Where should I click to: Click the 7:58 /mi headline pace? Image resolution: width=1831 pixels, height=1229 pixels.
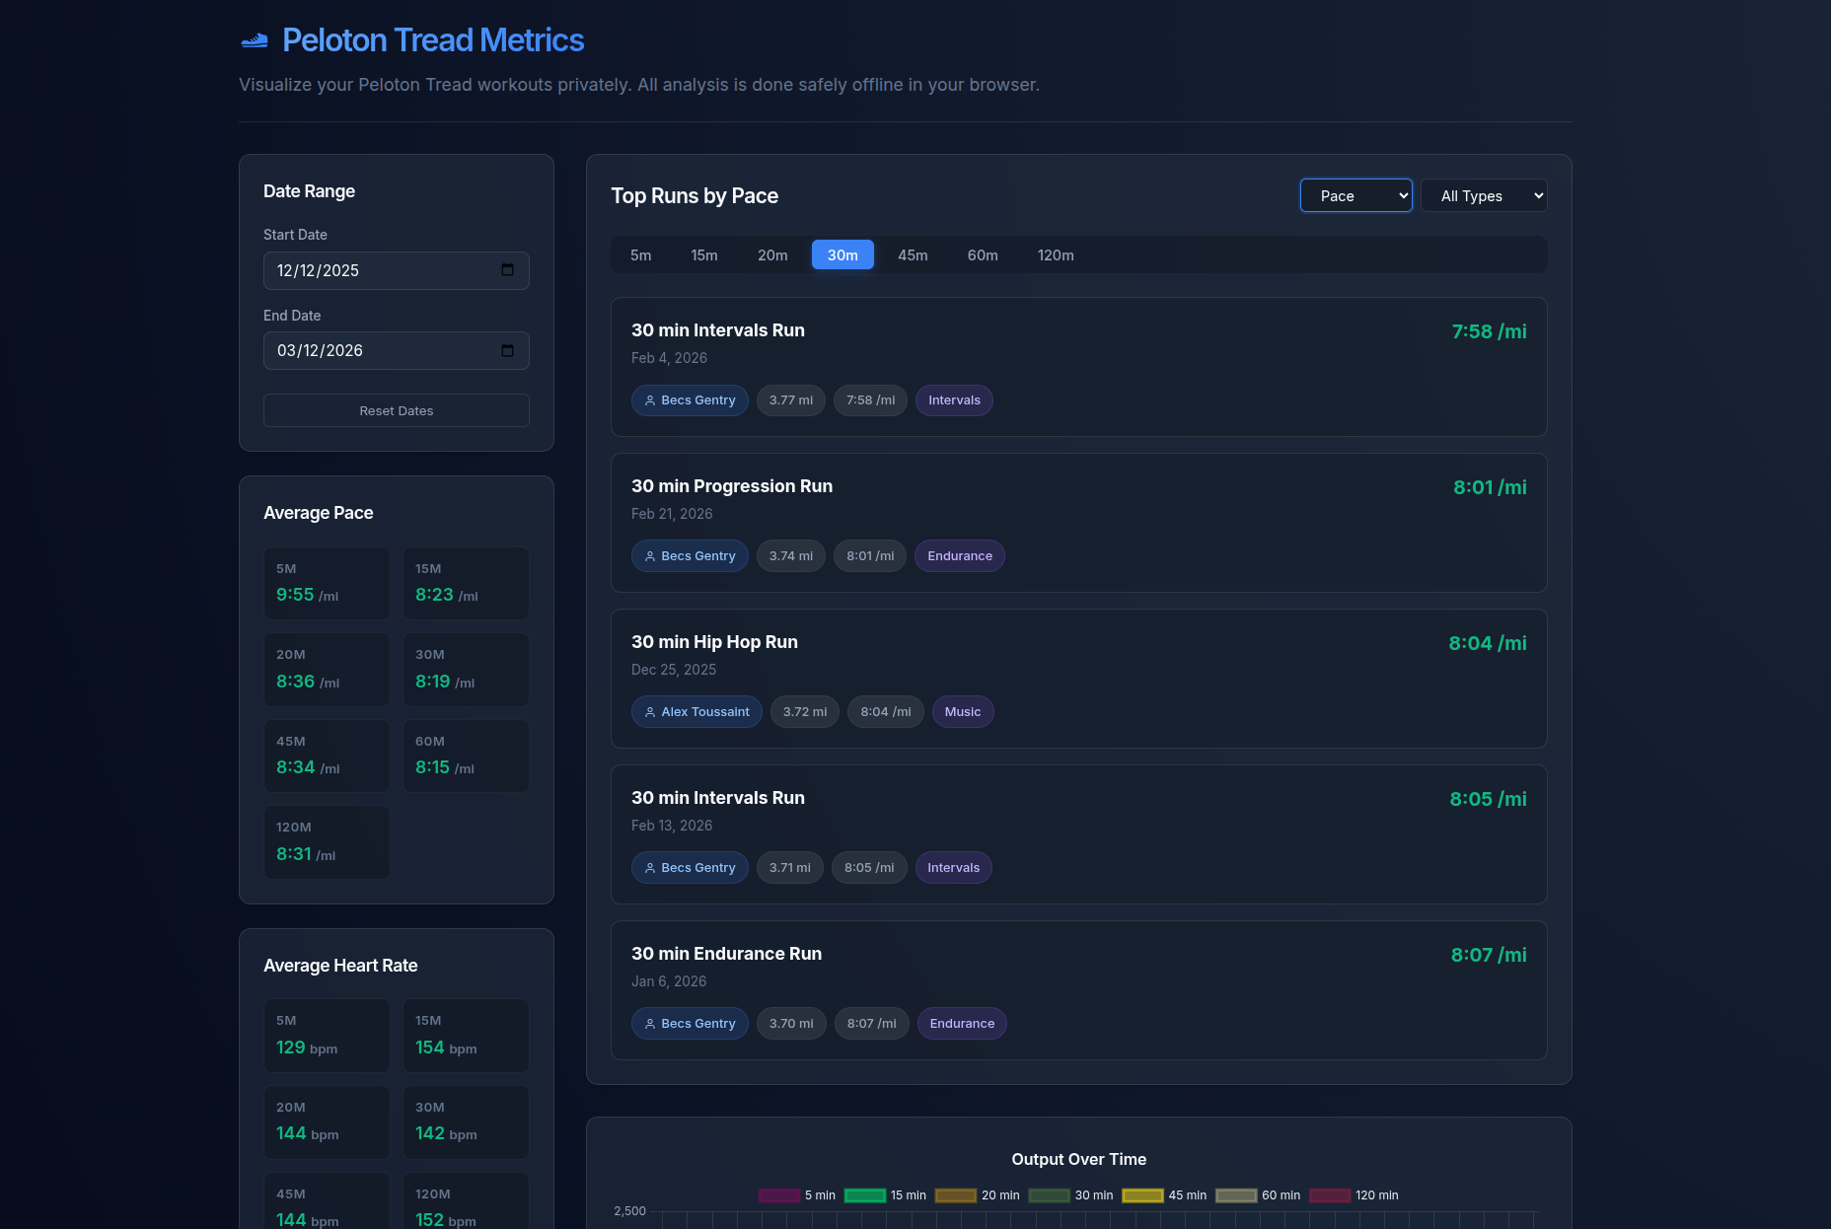pos(1489,331)
